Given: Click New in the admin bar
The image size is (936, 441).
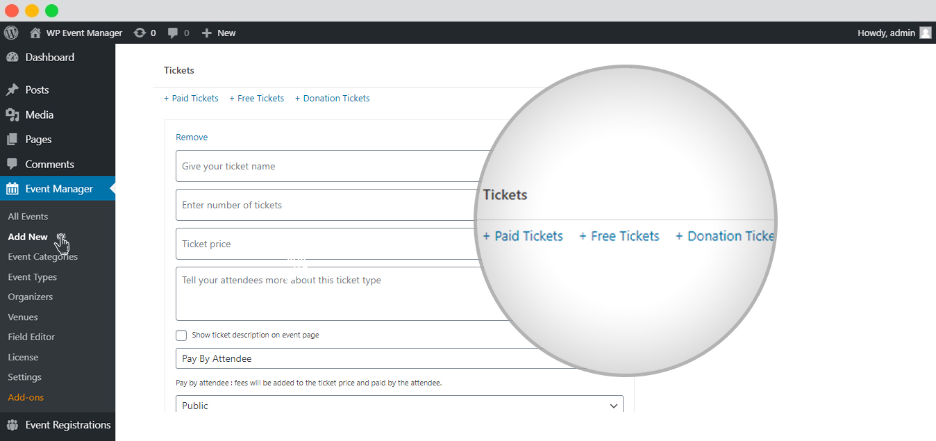Looking at the screenshot, I should coord(226,33).
